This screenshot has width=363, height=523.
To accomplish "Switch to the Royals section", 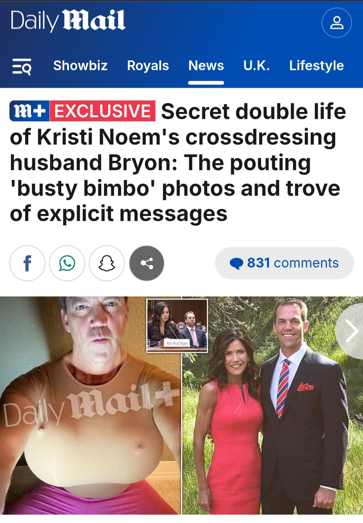I will (x=148, y=65).
